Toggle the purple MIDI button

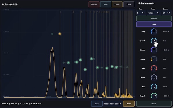(154, 24)
